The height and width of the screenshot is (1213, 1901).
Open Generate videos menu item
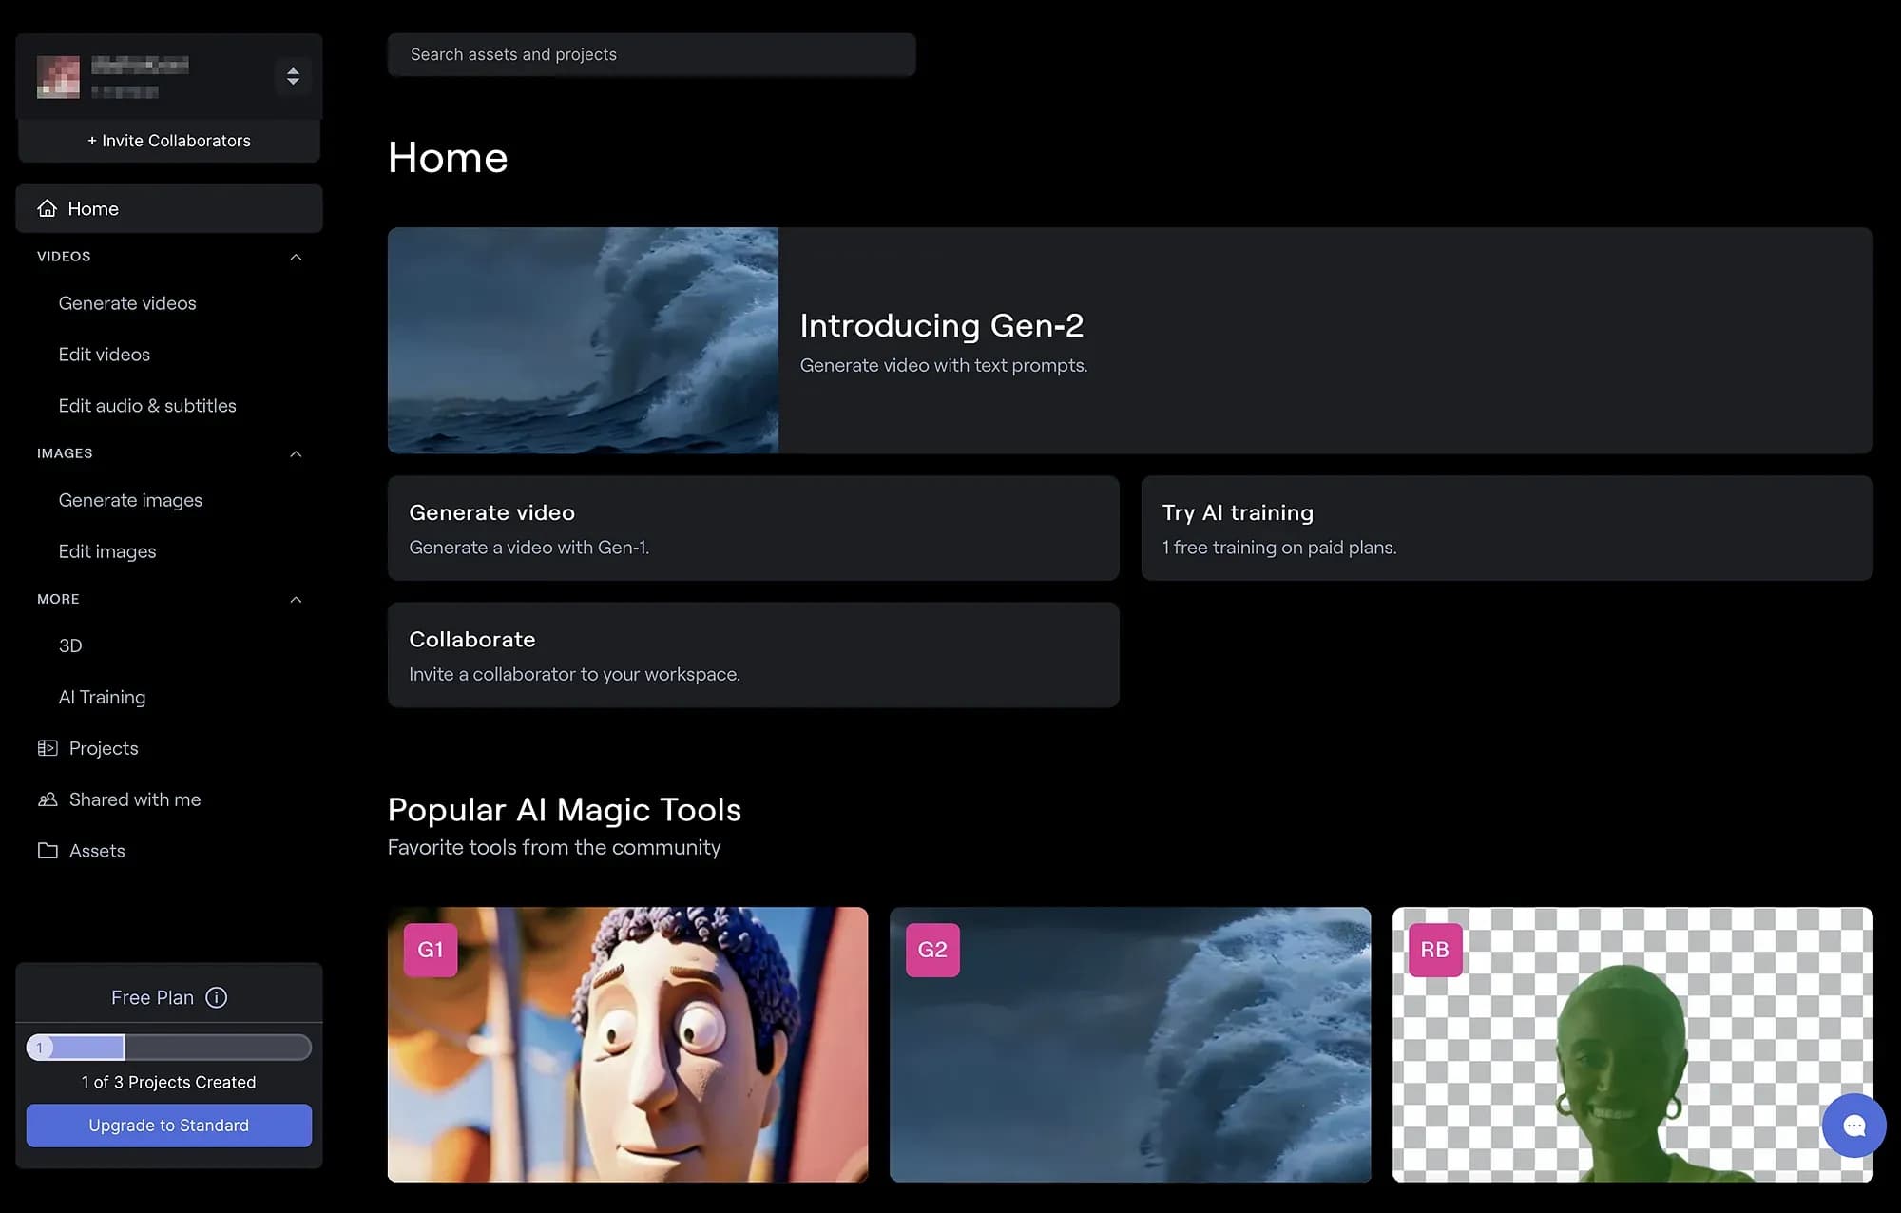click(x=127, y=303)
